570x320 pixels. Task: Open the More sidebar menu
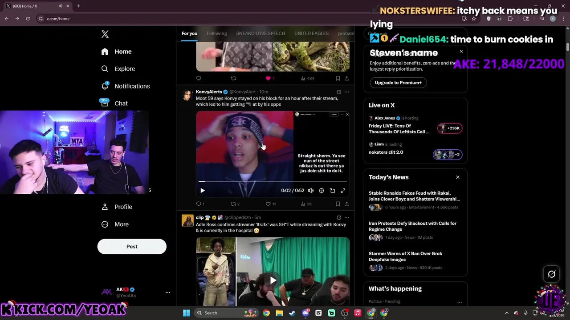pyautogui.click(x=115, y=224)
